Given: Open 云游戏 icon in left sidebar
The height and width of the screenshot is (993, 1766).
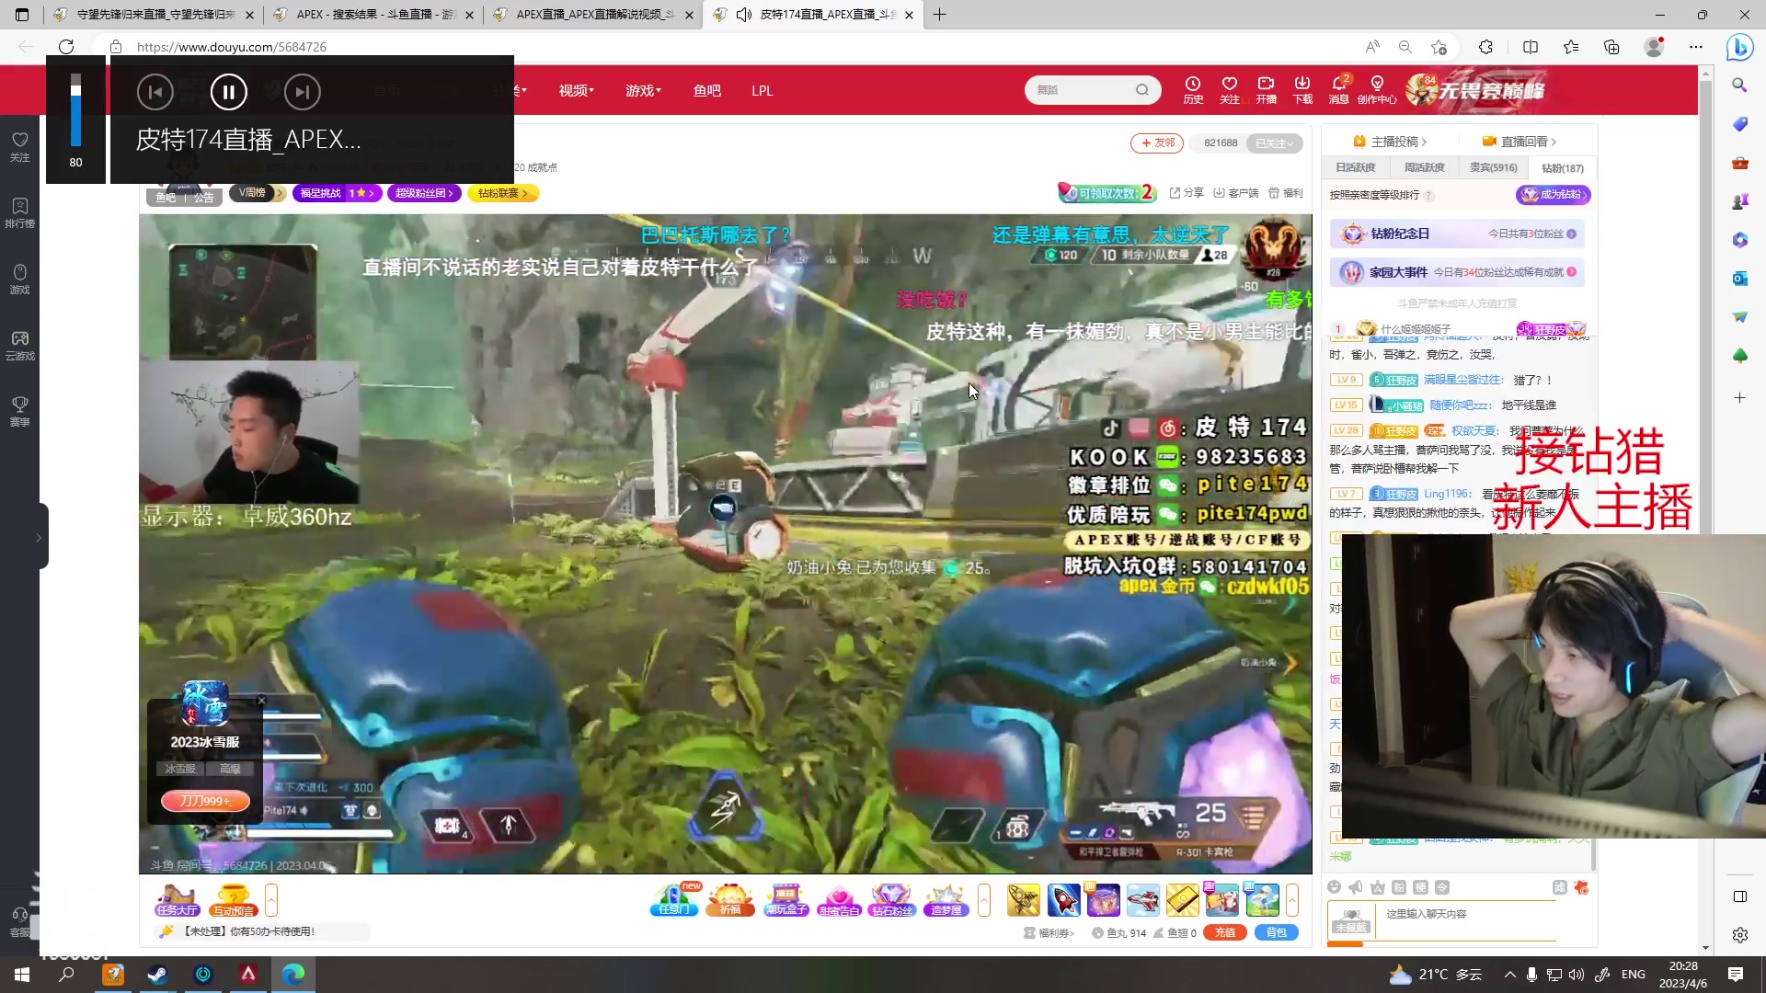Looking at the screenshot, I should point(19,345).
